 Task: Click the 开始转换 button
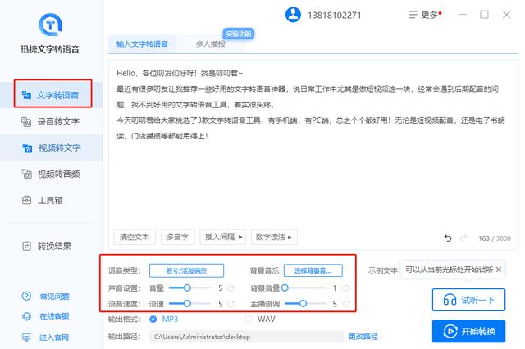[x=468, y=332]
